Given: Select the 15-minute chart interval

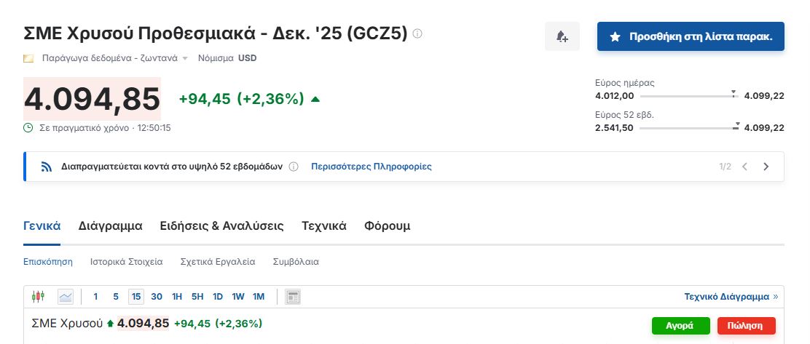Looking at the screenshot, I should click(x=135, y=296).
